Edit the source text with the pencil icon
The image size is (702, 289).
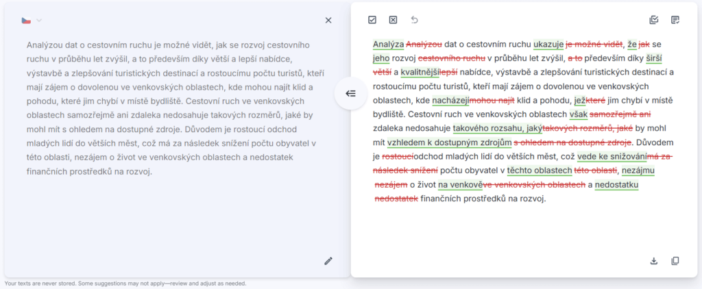328,261
